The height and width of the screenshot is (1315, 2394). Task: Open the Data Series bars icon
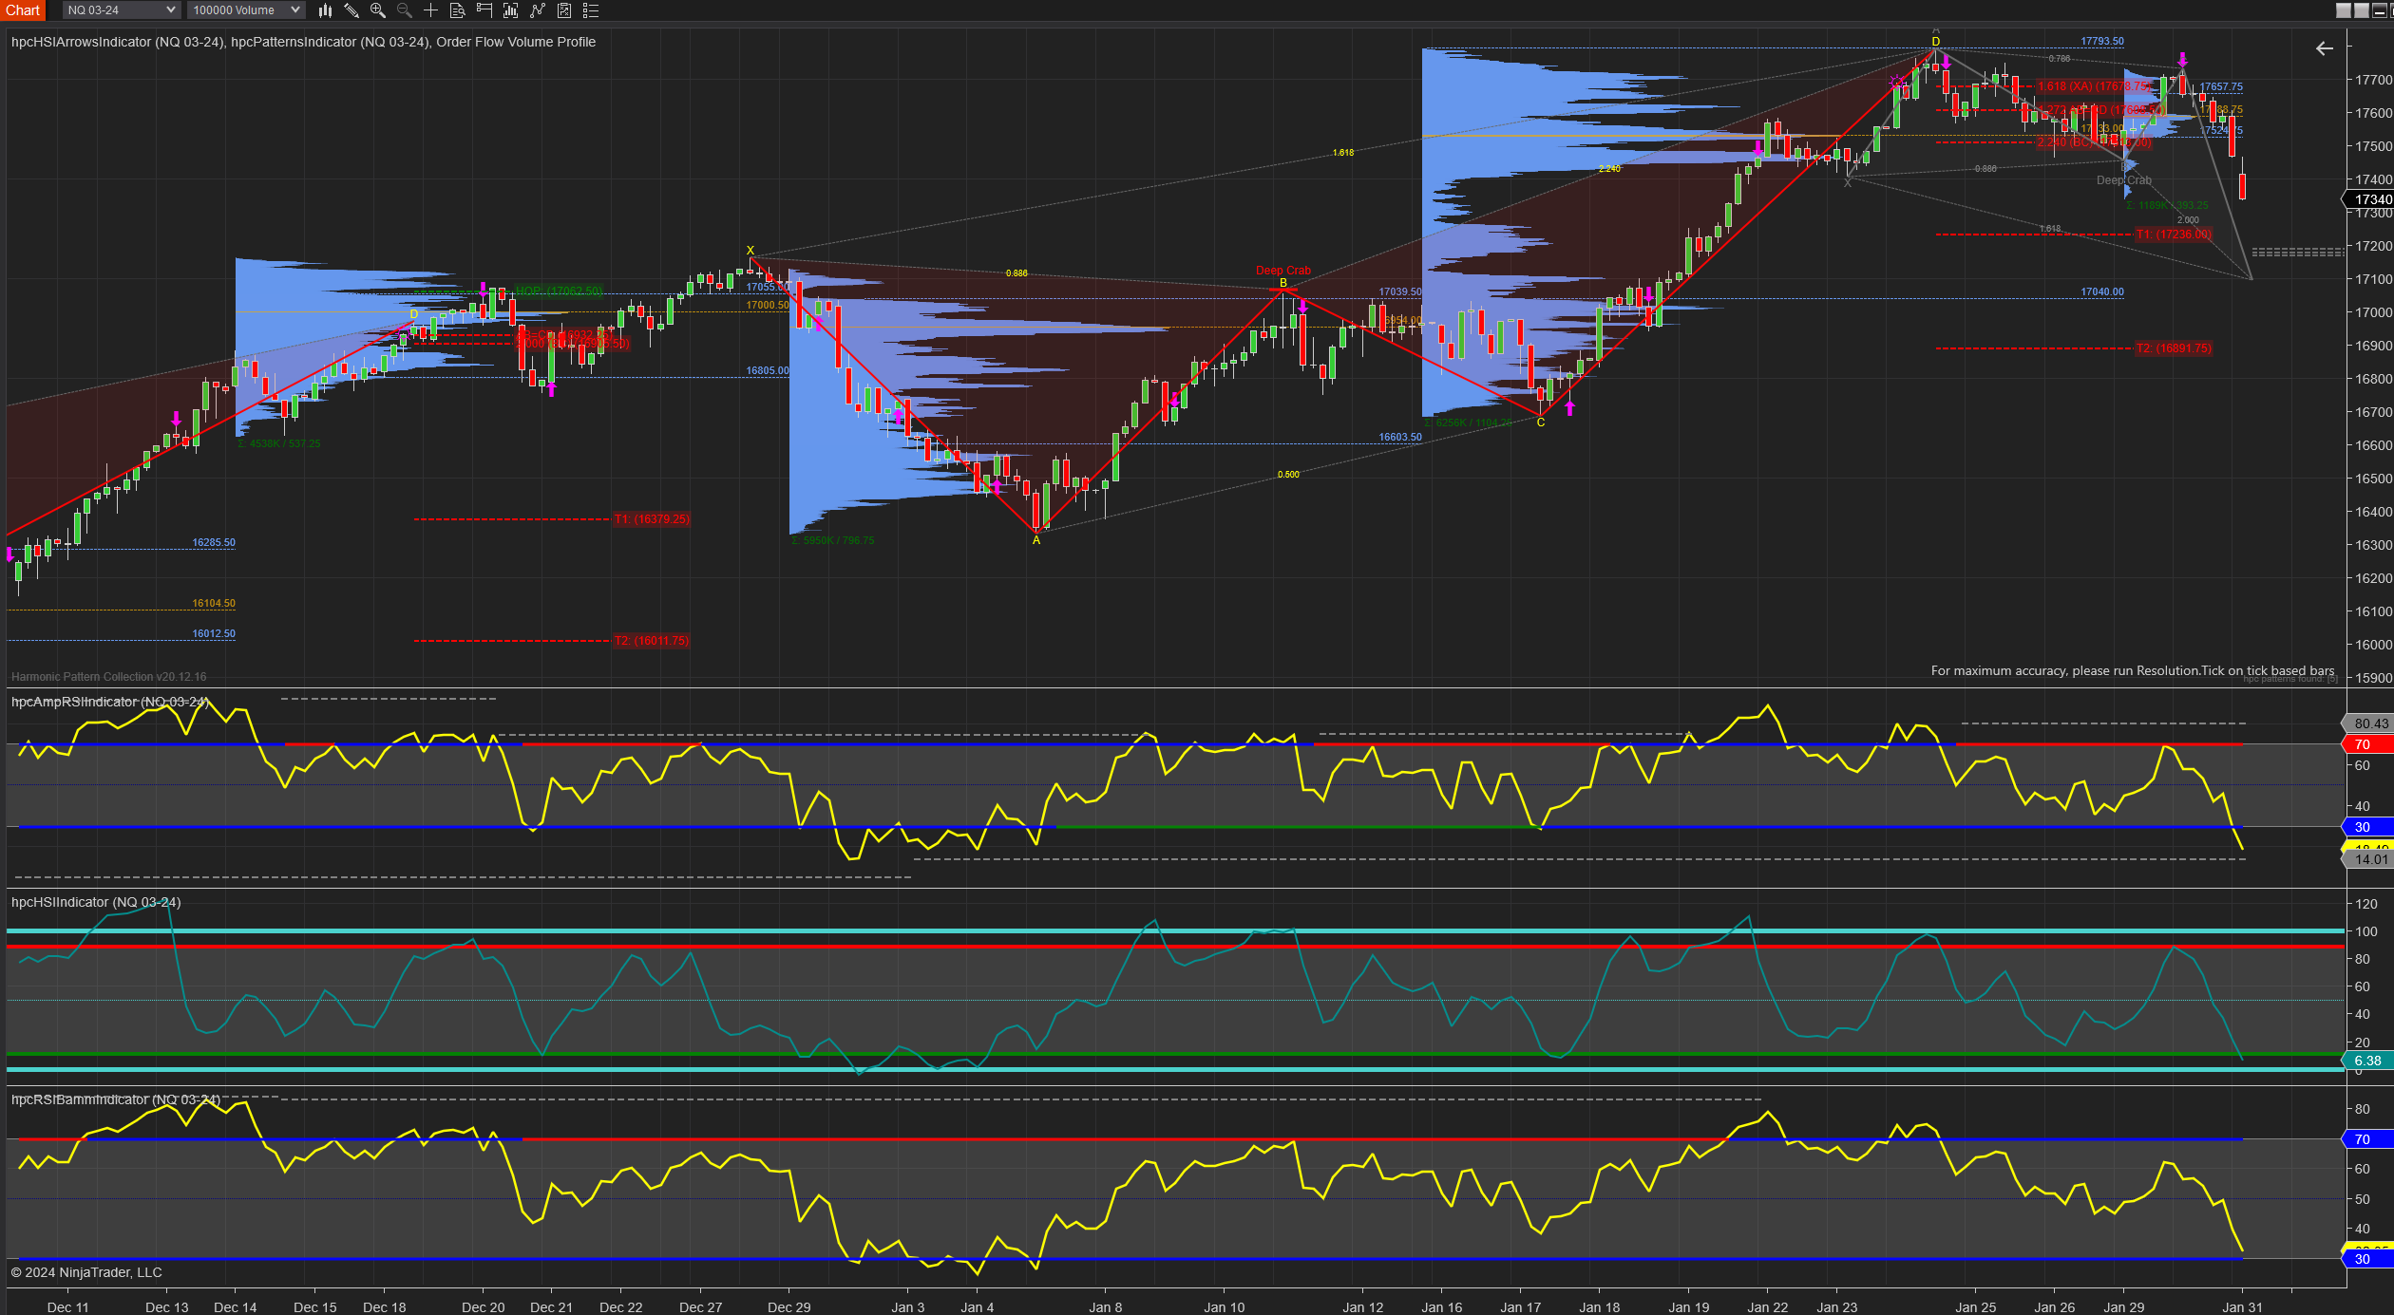tap(510, 10)
